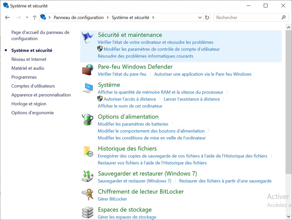Screen dimensions: 292x220
Task: Click the scrollbar down arrow
Action: 289,217
